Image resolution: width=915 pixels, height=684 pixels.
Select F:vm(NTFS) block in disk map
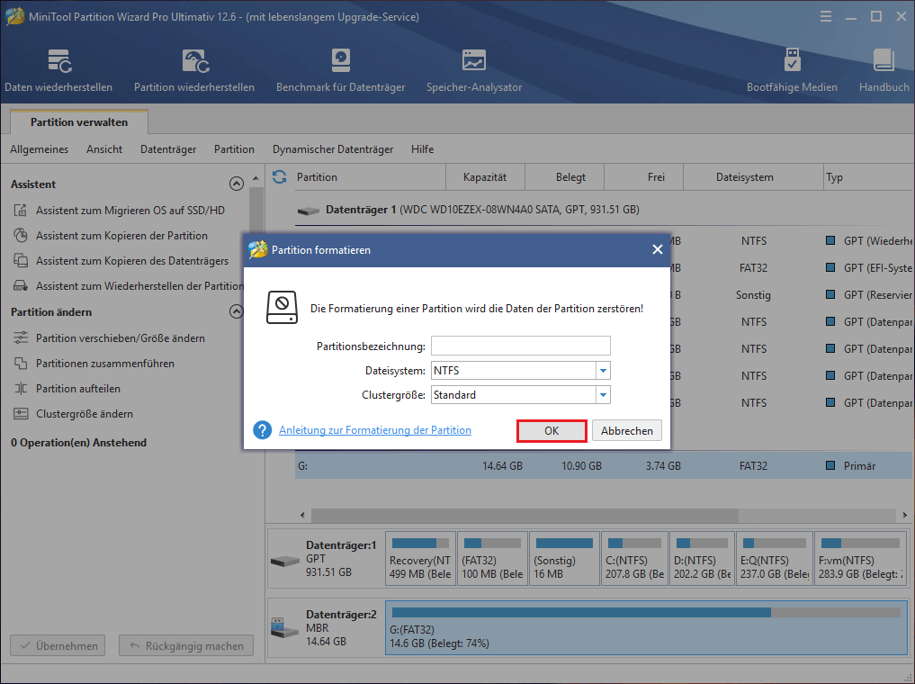pos(860,559)
